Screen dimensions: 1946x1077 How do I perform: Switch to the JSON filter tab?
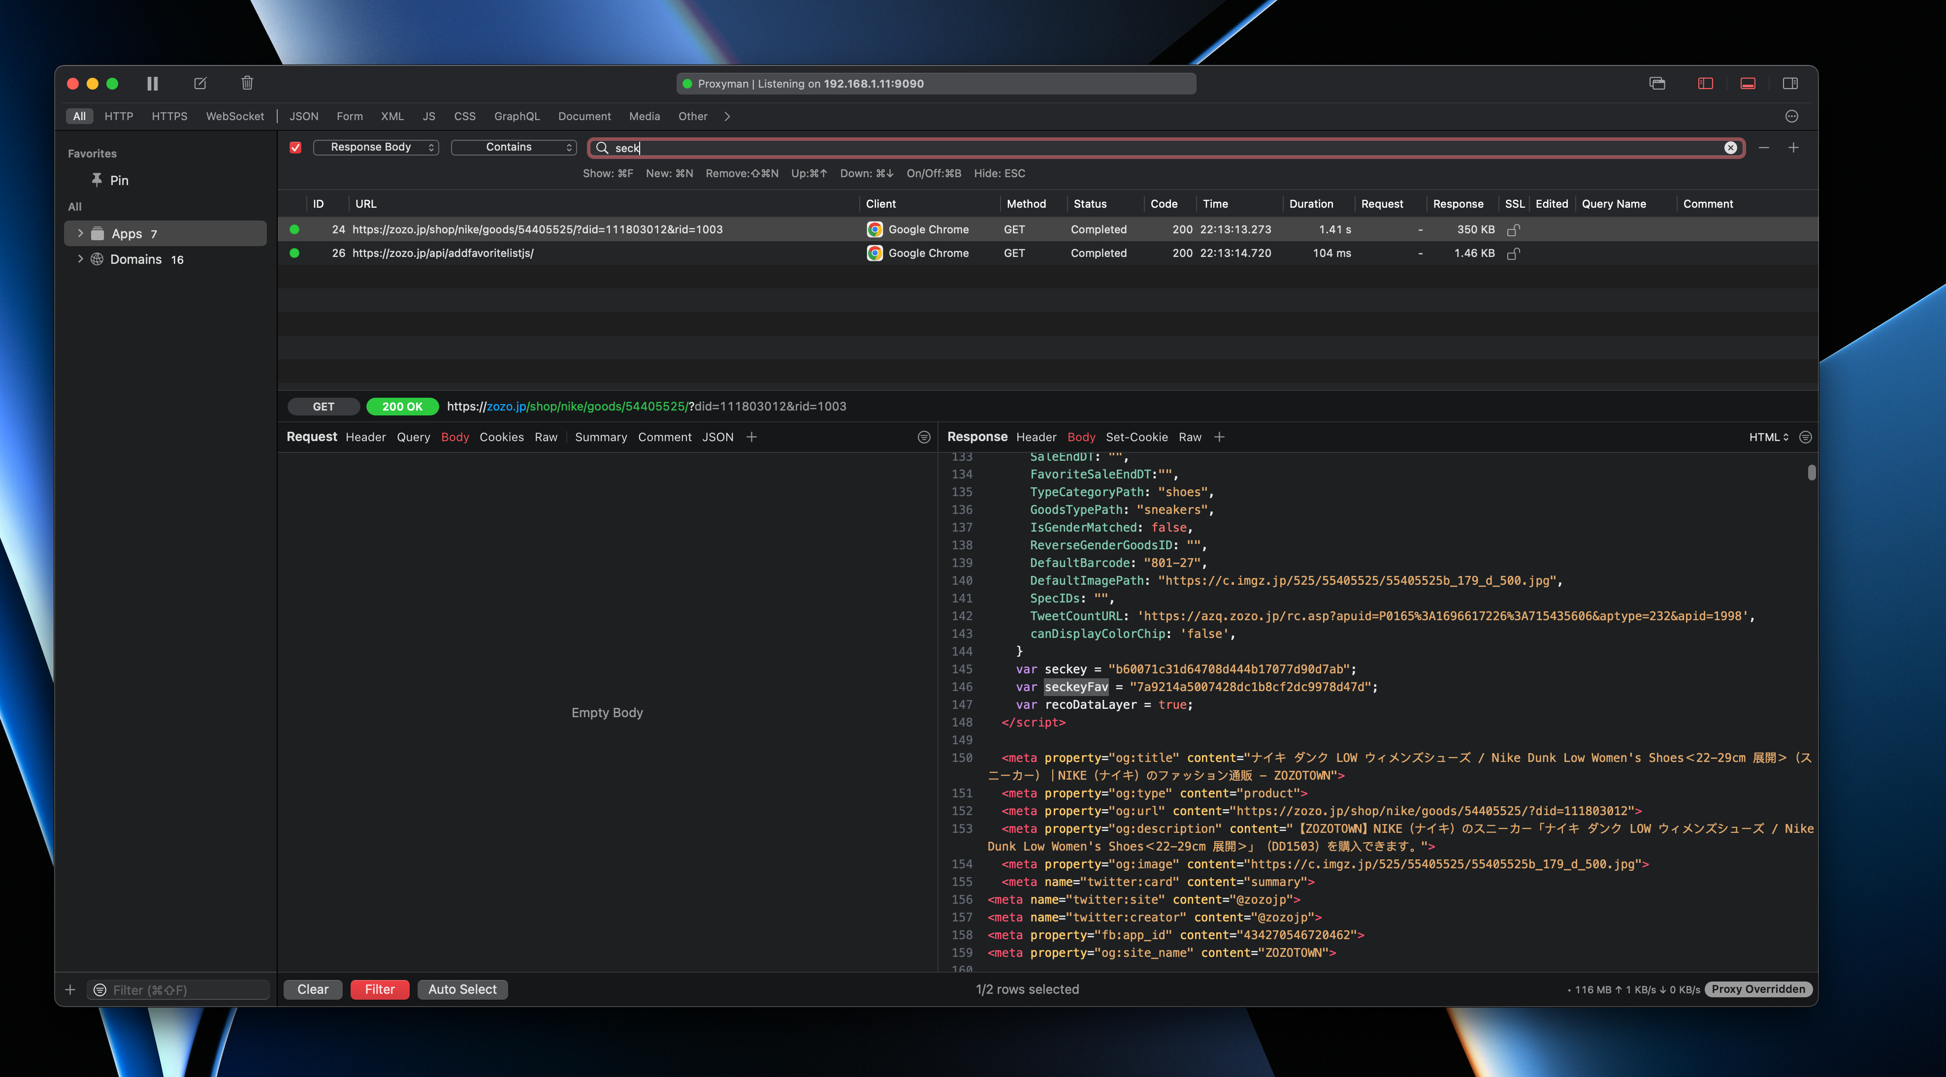(x=304, y=116)
